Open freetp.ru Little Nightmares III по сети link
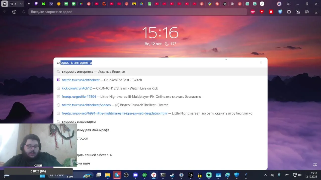321x180 pixels. (160, 113)
